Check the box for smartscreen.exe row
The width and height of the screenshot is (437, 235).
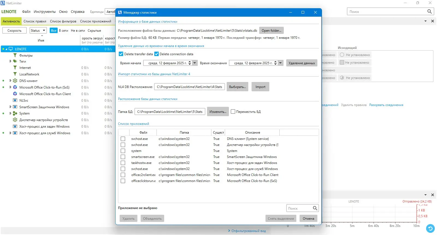click(123, 157)
